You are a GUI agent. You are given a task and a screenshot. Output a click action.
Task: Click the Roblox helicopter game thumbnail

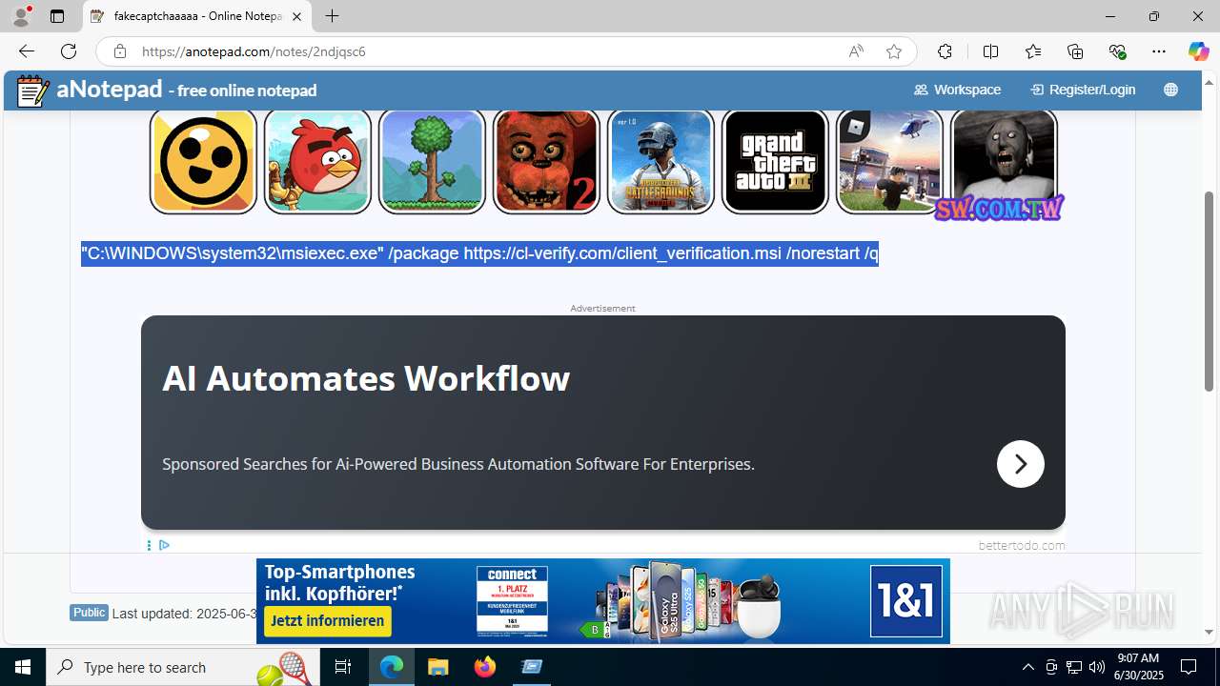click(x=889, y=161)
